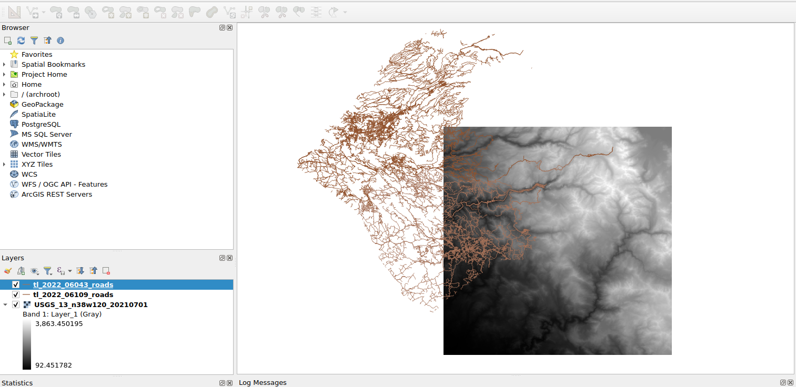Uncheck the tl_2022_06109_roads layer visibility
796x387 pixels.
(x=15, y=294)
